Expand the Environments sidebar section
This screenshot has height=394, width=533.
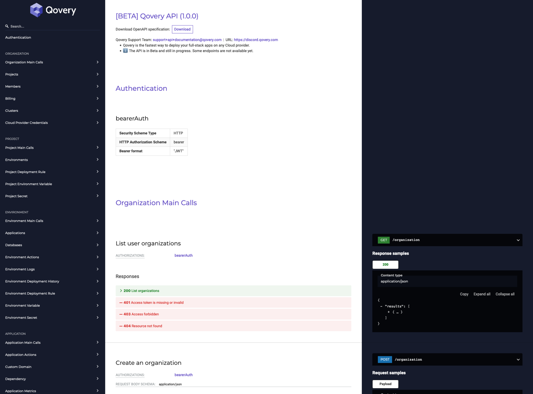coord(53,160)
